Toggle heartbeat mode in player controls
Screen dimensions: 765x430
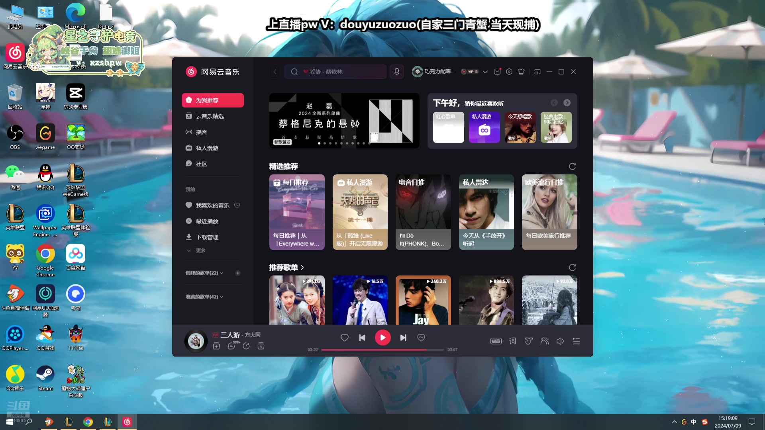[x=421, y=338]
